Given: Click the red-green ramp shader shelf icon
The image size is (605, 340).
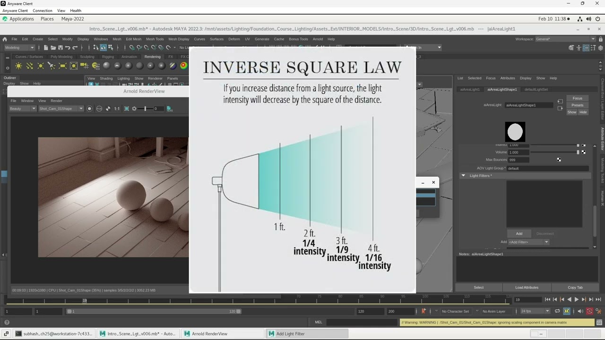Looking at the screenshot, I should [x=183, y=66].
